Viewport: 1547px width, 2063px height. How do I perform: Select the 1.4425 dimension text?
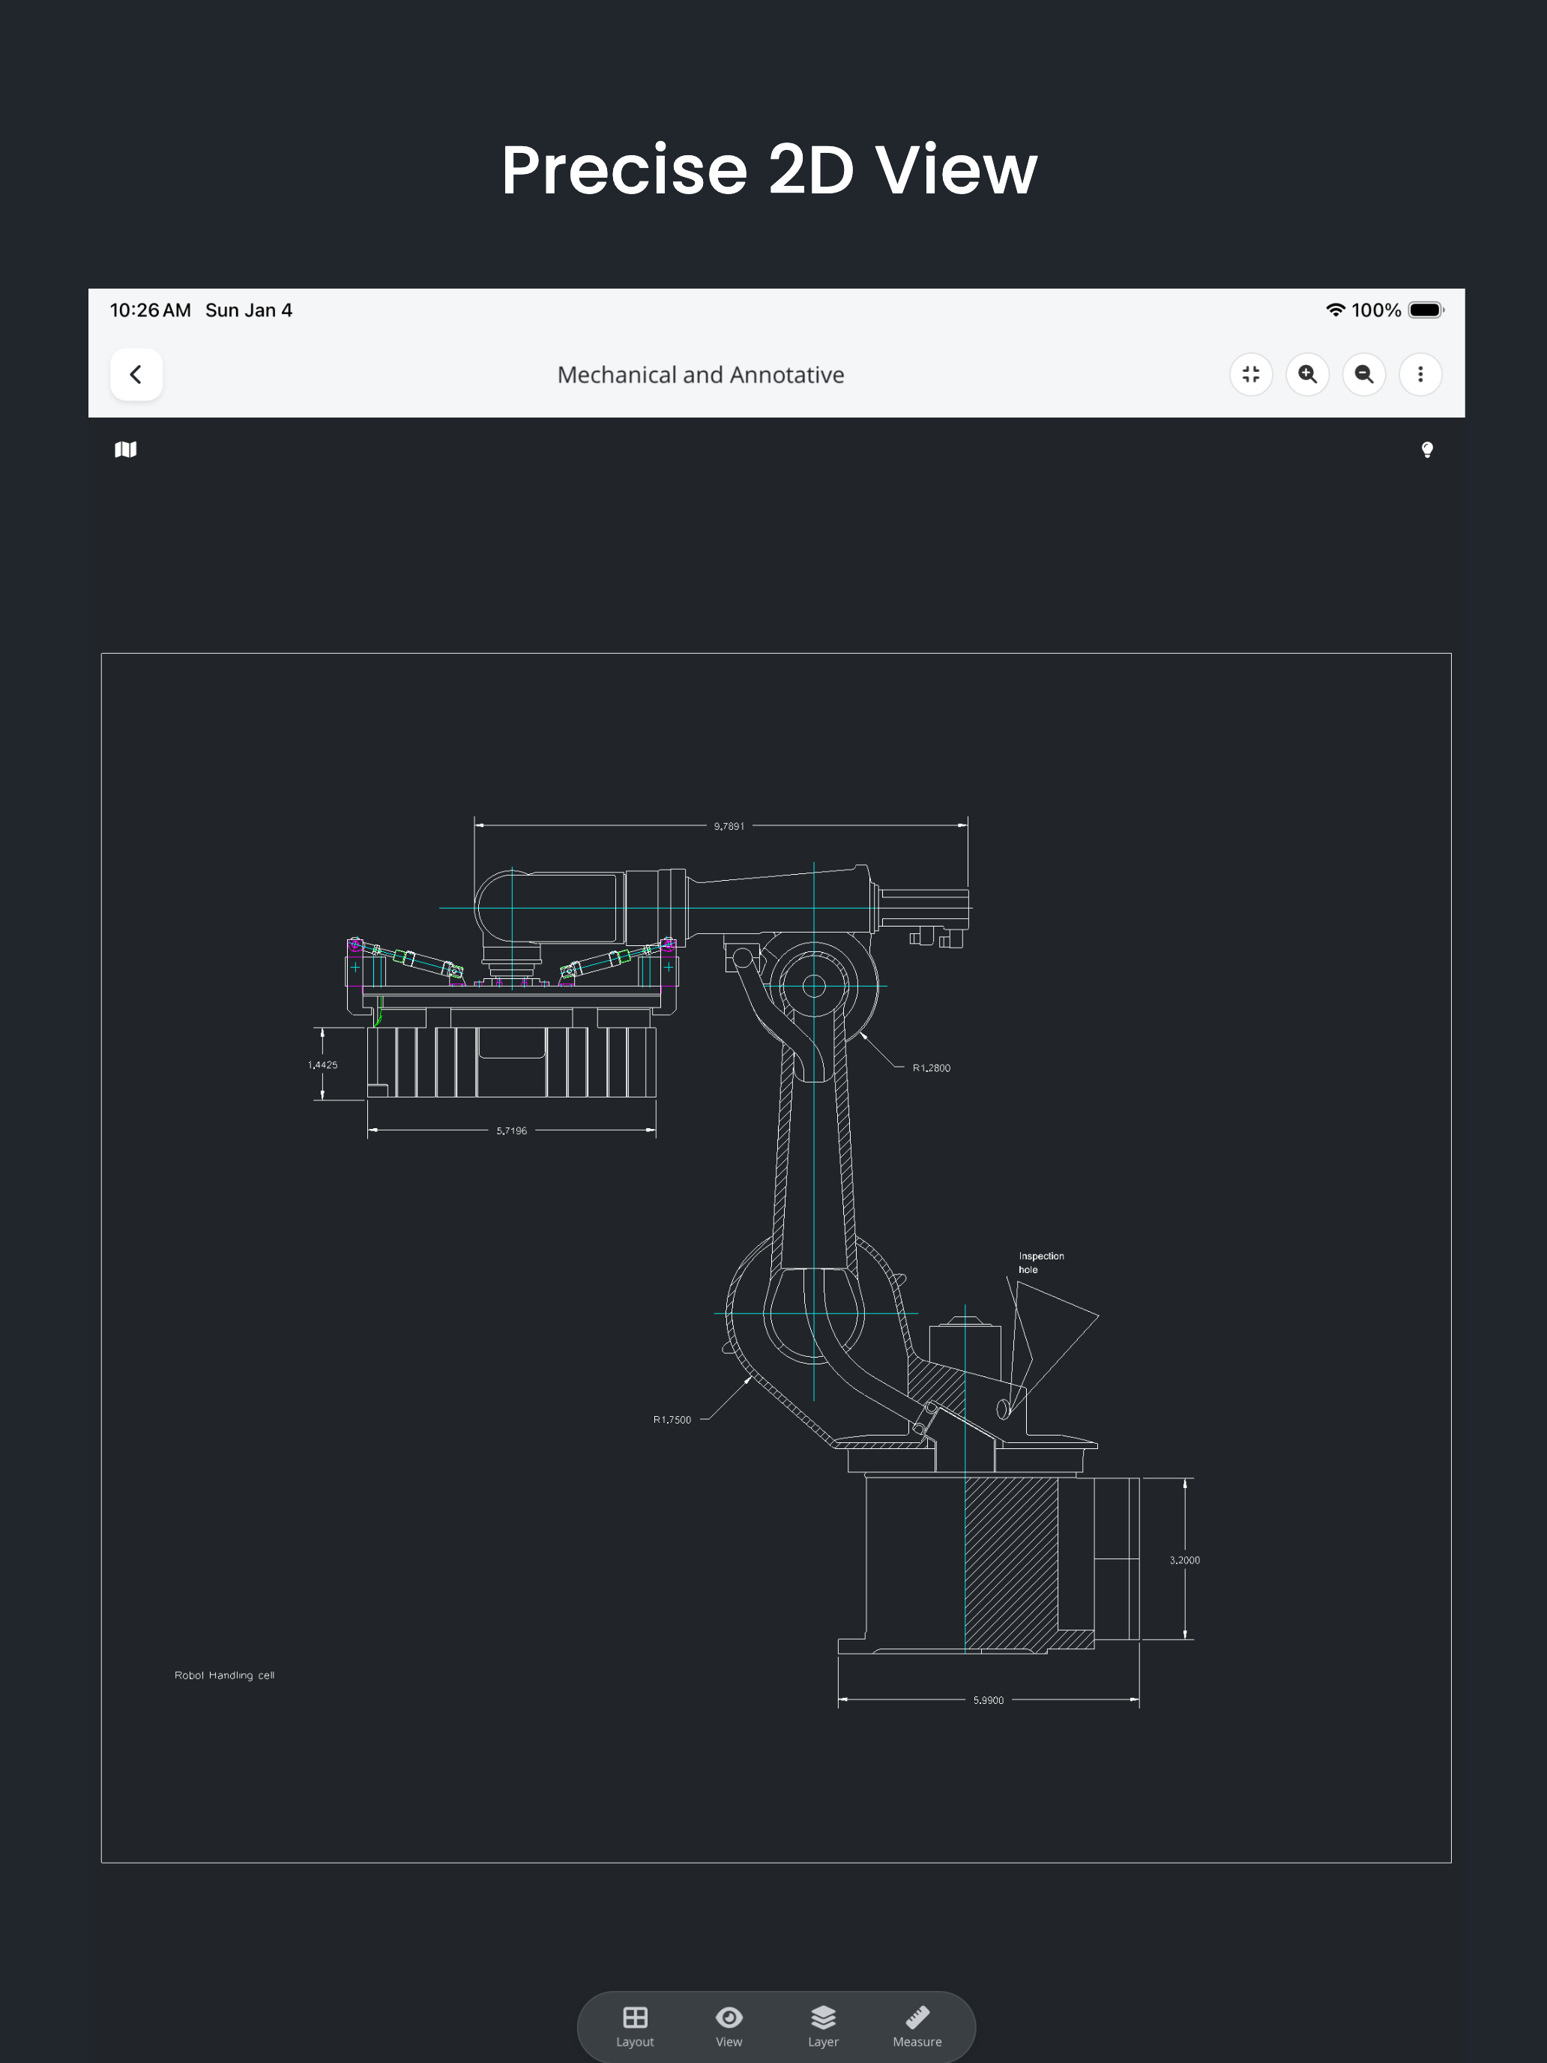(322, 1065)
